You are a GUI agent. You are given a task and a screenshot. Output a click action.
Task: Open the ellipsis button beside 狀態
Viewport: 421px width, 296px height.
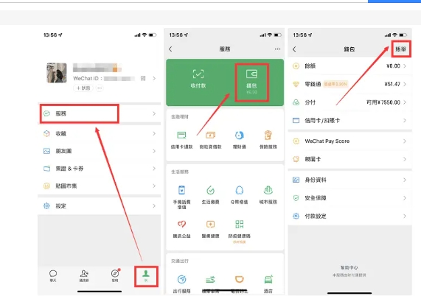(100, 88)
